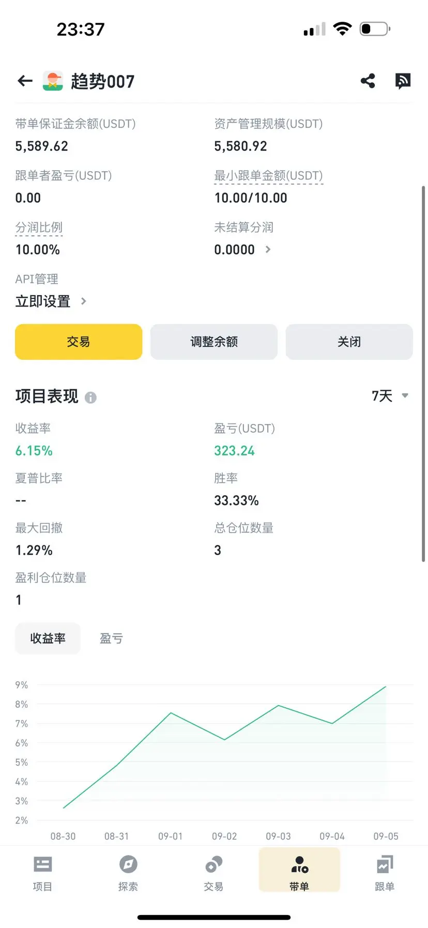This screenshot has width=428, height=928.
Task: Open the 项目 tab icon
Action: click(42, 864)
